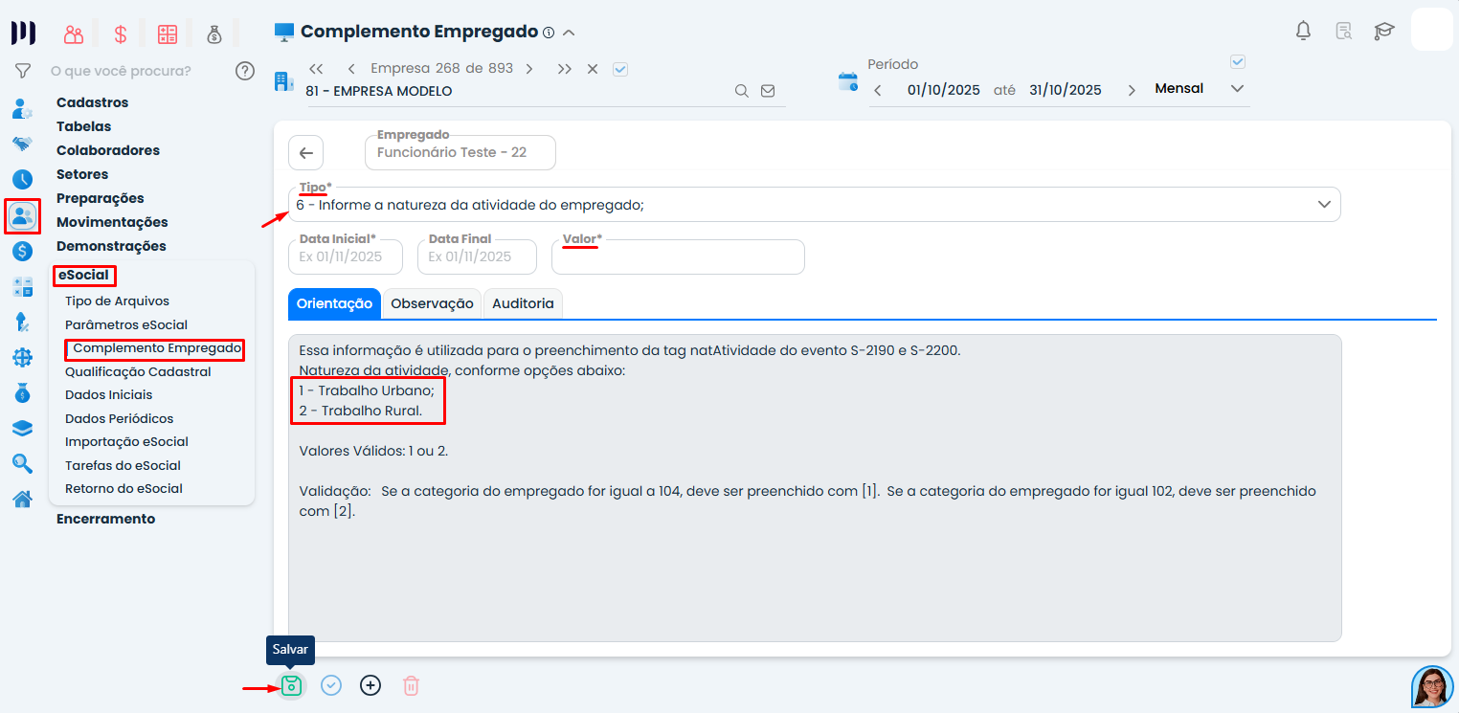Open Tipo de Arquivos under eSocial

point(117,301)
